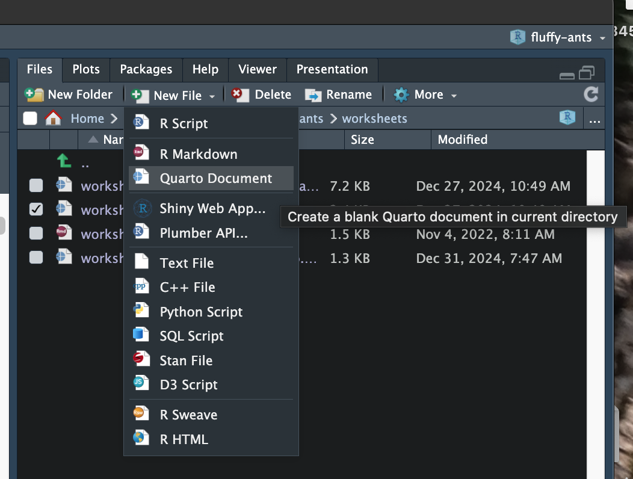
Task: Click the Rename button
Action: point(339,94)
